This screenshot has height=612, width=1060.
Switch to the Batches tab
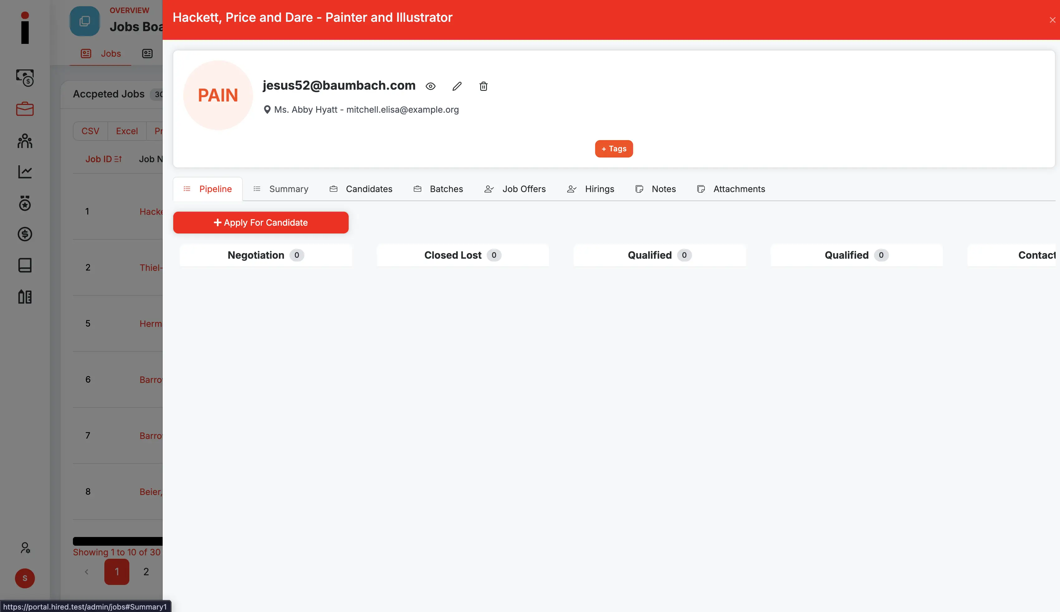click(438, 189)
